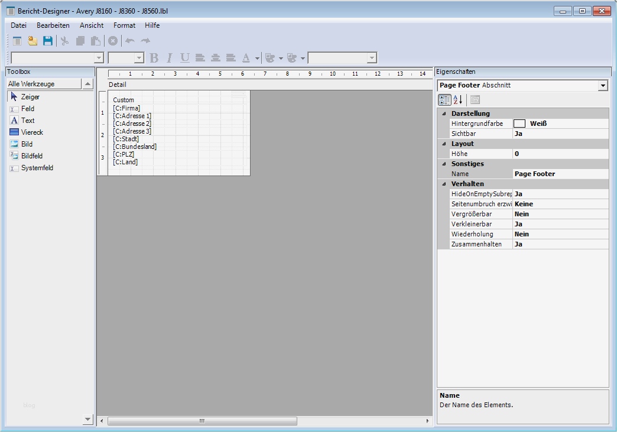Click the cut scissors icon
Image resolution: width=617 pixels, height=432 pixels.
65,41
